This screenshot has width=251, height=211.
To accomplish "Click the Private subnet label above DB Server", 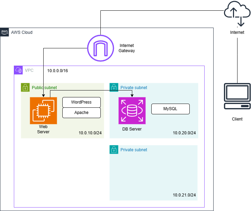I will point(134,88).
